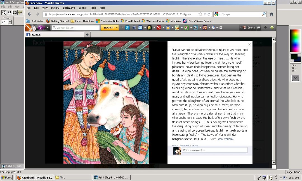Click the crossed-out null swatch box

(295, 78)
